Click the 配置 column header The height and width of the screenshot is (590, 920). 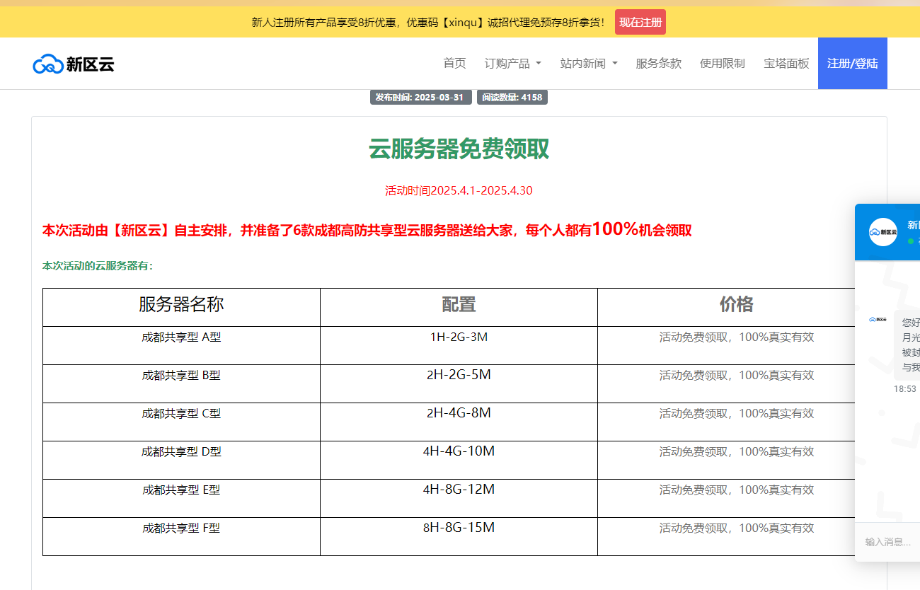(459, 305)
